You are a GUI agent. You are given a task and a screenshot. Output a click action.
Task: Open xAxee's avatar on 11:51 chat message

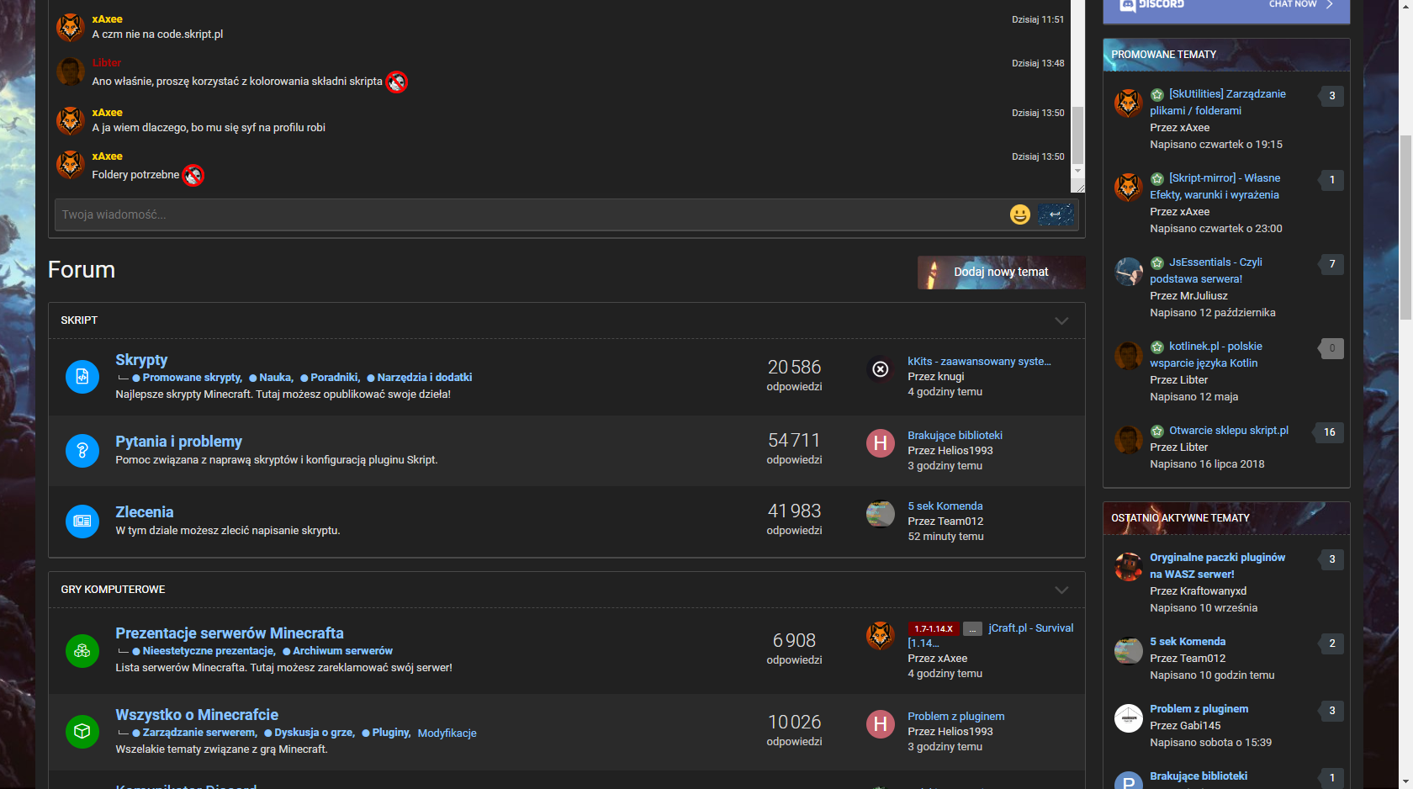pos(71,28)
